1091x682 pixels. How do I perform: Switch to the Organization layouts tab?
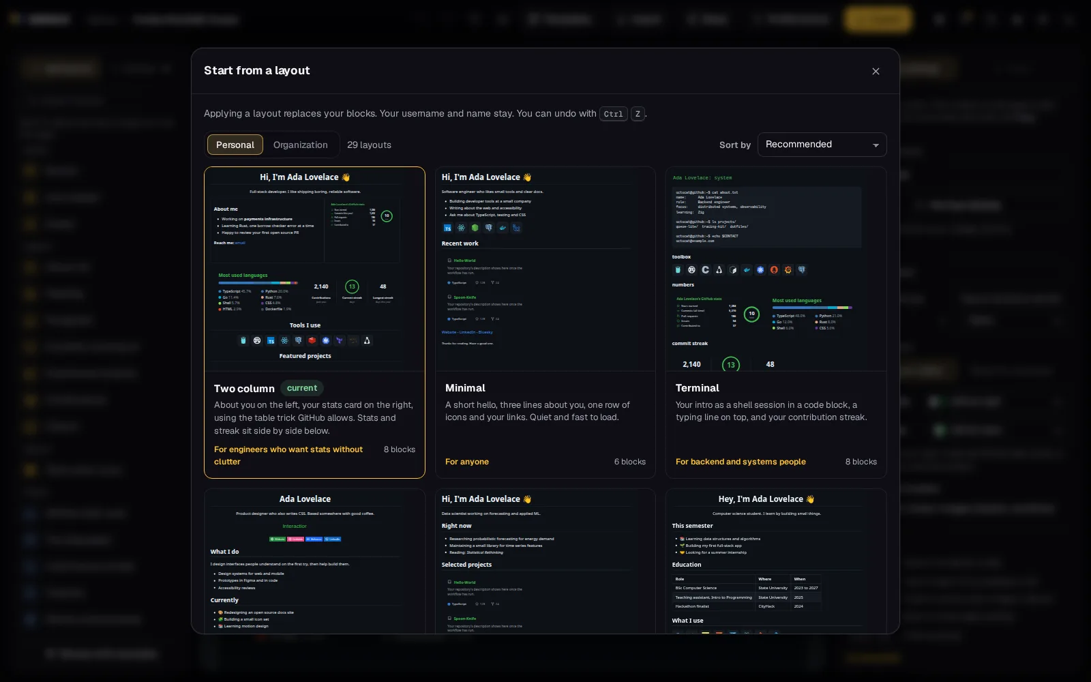[x=301, y=145]
